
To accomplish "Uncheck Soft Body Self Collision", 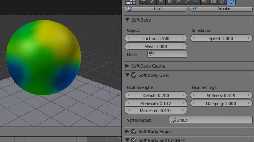I will [134, 140].
